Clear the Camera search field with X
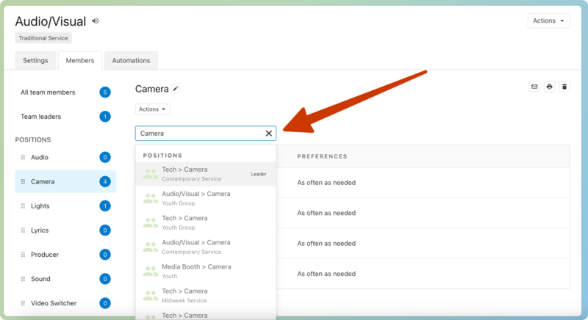The width and height of the screenshot is (588, 320). (268, 134)
